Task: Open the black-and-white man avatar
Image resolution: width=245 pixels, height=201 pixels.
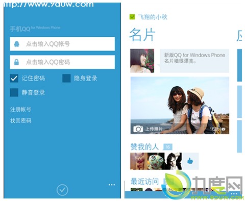Action: point(173,161)
